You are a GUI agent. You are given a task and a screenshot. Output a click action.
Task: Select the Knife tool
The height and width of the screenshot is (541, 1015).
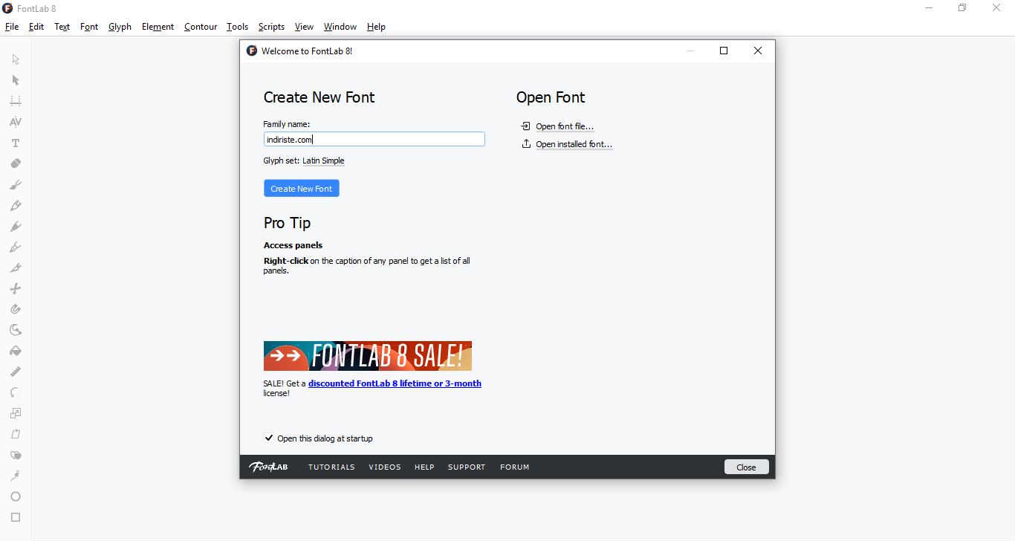tap(16, 268)
